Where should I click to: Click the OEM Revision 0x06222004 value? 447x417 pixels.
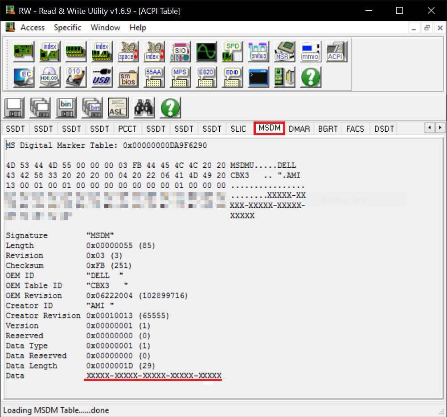(x=137, y=296)
